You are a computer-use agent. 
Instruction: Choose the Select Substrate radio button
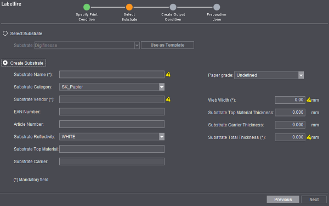[5, 34]
